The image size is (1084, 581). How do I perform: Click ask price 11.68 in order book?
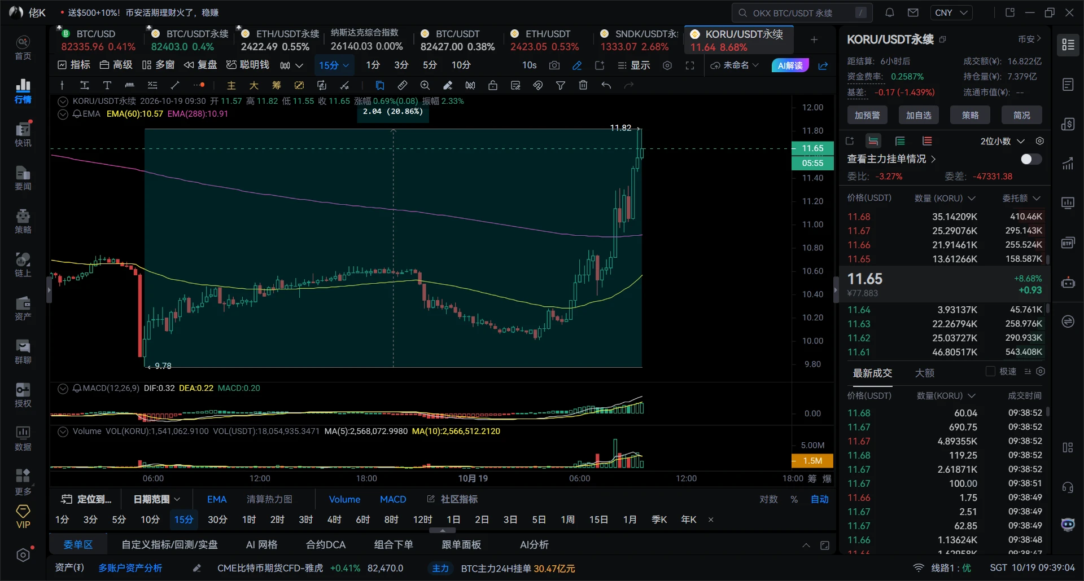(x=859, y=217)
